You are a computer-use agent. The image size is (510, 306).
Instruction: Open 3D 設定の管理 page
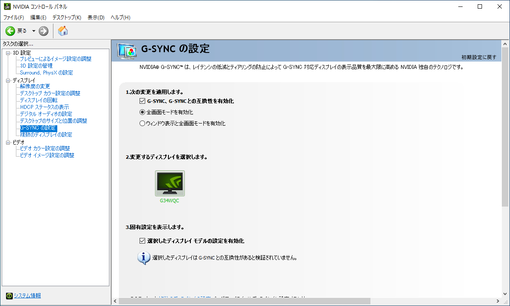(36, 65)
